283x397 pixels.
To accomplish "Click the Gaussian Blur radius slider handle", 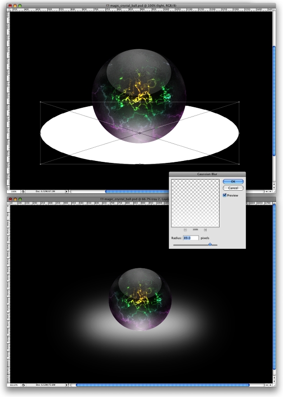I will click(x=210, y=244).
